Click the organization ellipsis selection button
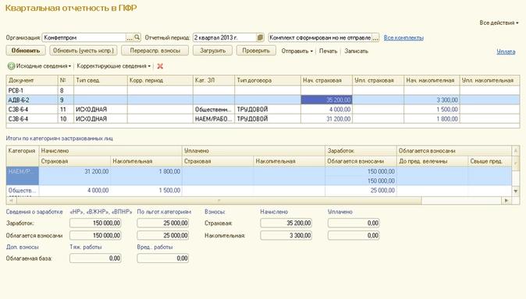The image size is (526, 299). 130,37
